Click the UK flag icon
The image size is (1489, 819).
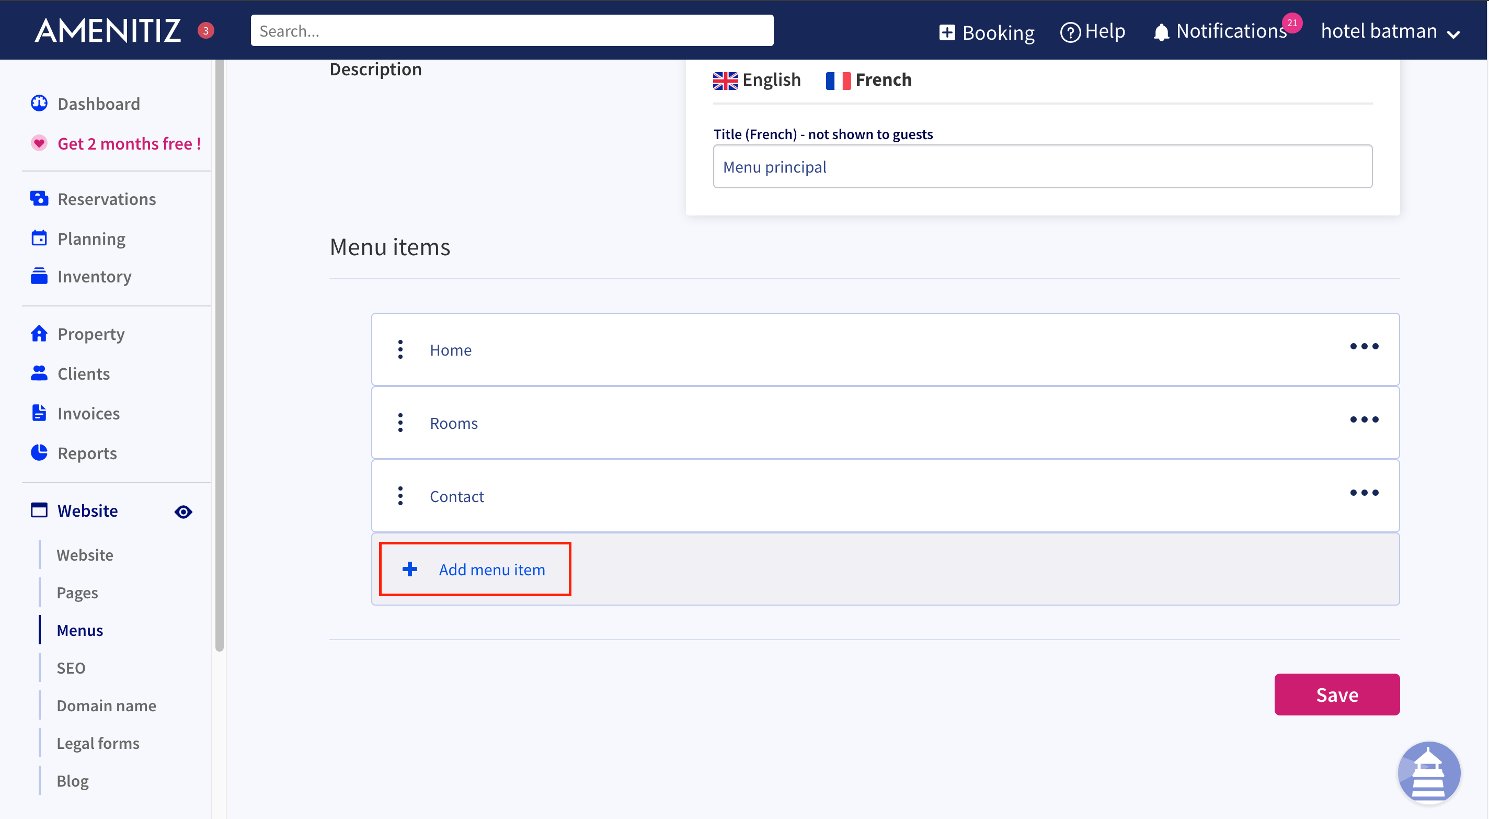pyautogui.click(x=726, y=81)
